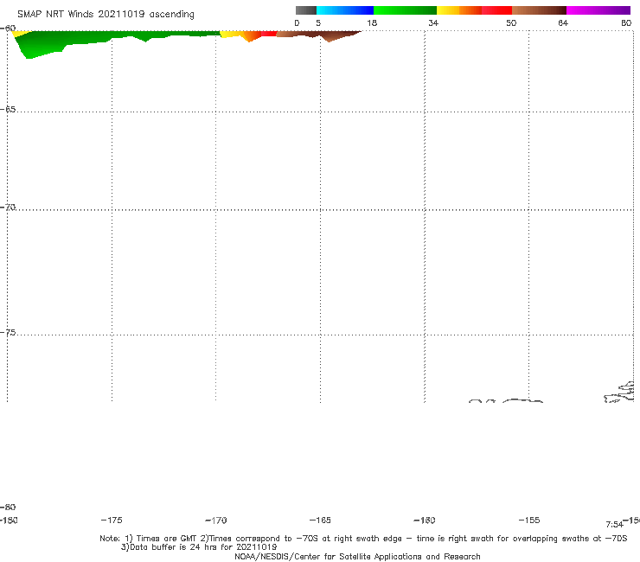Click the color bar label '5'
Viewport: 640px width, 562px height.
coord(318,23)
